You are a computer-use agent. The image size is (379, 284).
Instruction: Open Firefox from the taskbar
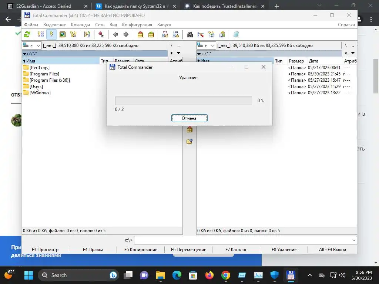coord(209,275)
